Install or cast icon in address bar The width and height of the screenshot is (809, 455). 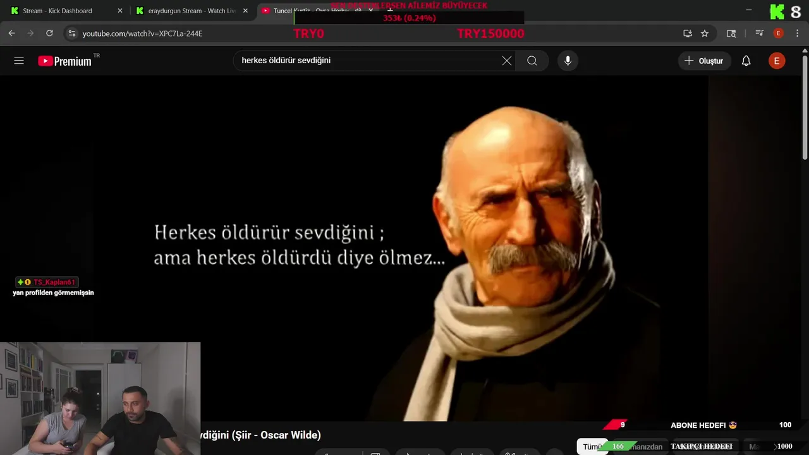point(688,33)
